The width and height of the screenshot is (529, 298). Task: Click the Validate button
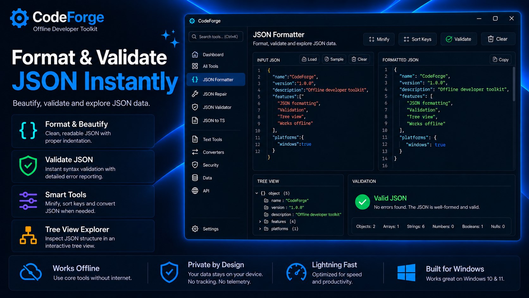(459, 39)
